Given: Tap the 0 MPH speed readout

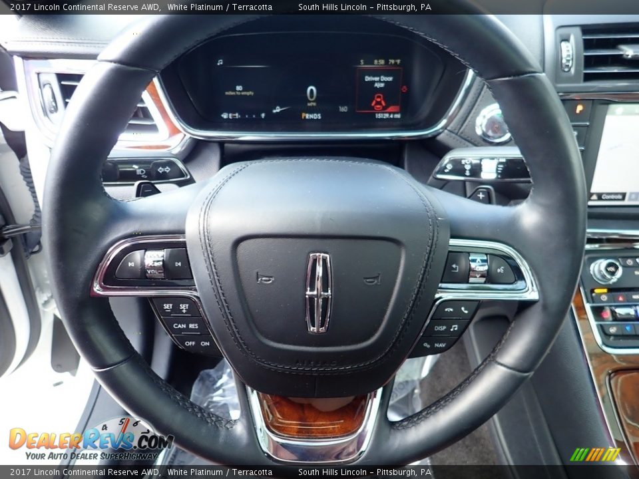Looking at the screenshot, I should [312, 96].
